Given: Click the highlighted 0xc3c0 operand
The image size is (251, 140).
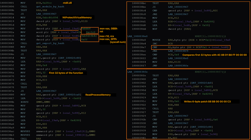Looking at the screenshot, I should 90,32.
